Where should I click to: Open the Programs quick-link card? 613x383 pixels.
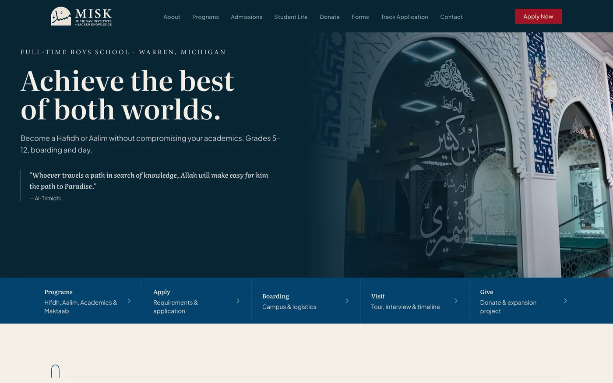[x=88, y=301]
